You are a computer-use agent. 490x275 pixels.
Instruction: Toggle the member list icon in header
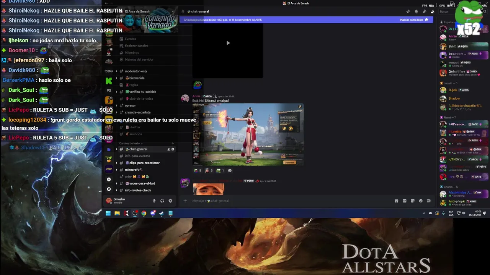pos(432,11)
